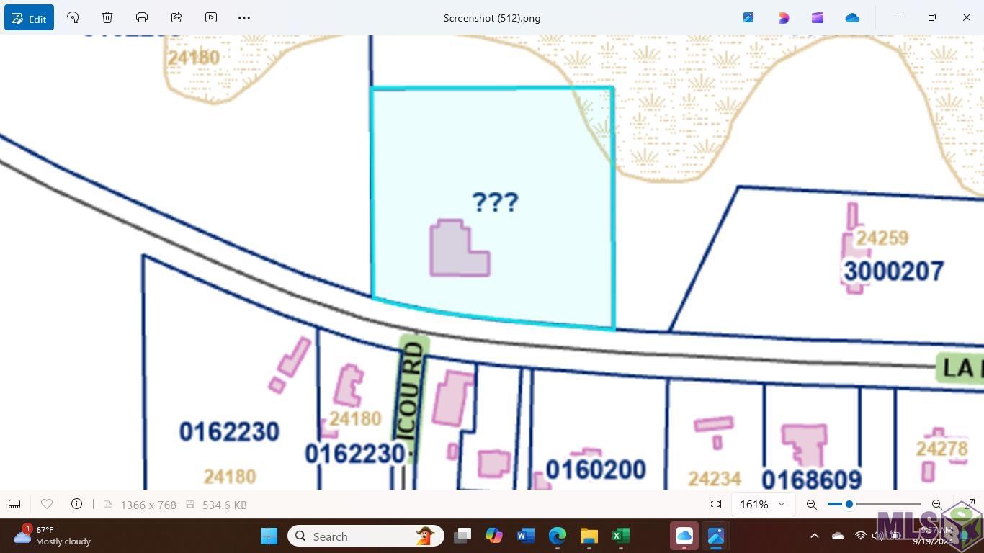Open Excel from the taskbar

[x=621, y=536]
